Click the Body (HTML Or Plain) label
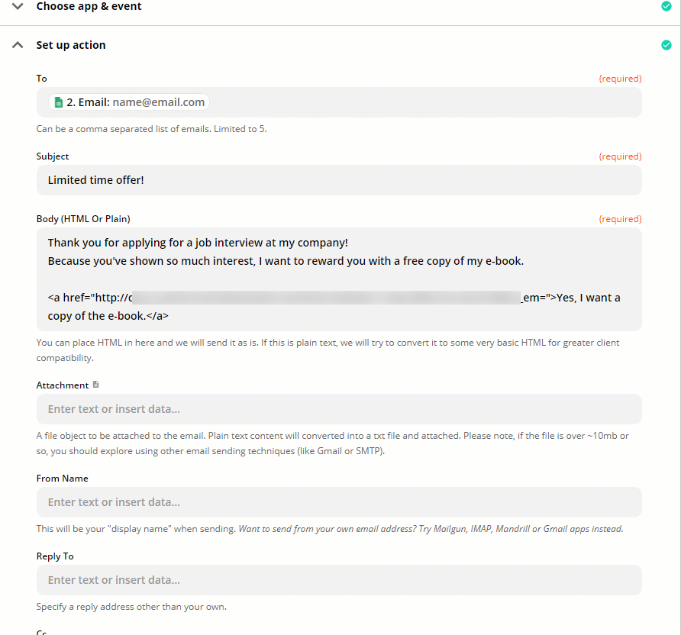Image resolution: width=681 pixels, height=635 pixels. click(x=83, y=219)
